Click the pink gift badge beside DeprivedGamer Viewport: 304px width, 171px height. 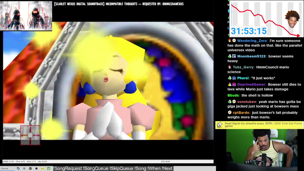coord(234,85)
